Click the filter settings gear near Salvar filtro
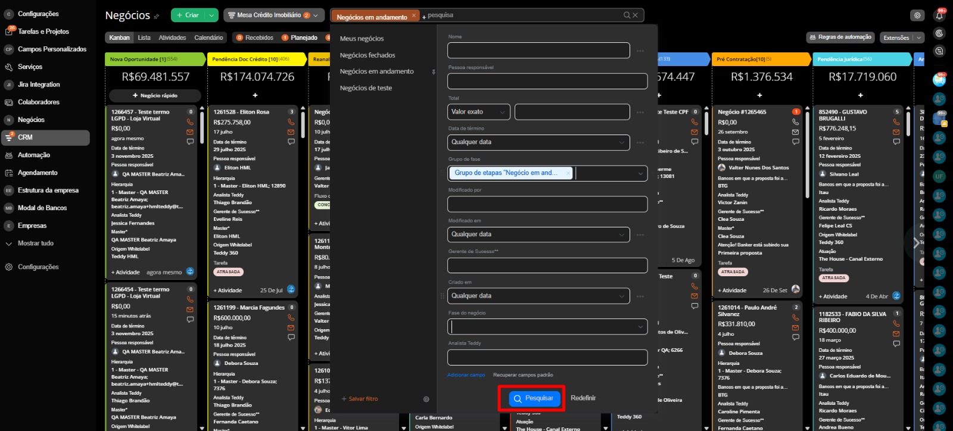Viewport: 953px width, 431px height. coord(426,399)
